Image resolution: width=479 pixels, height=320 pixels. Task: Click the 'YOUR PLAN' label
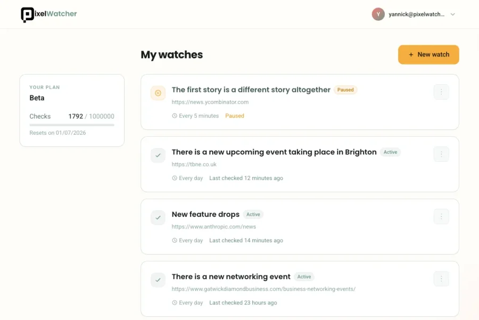(45, 87)
